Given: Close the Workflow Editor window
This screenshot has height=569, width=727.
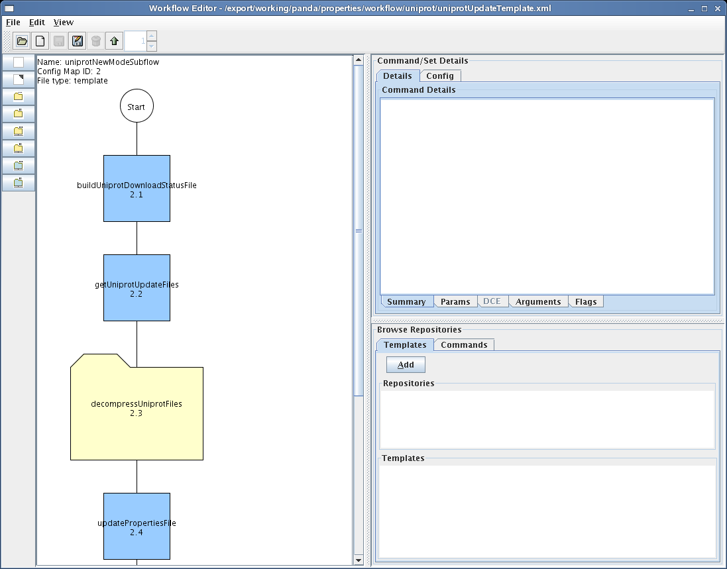Looking at the screenshot, I should [717, 9].
